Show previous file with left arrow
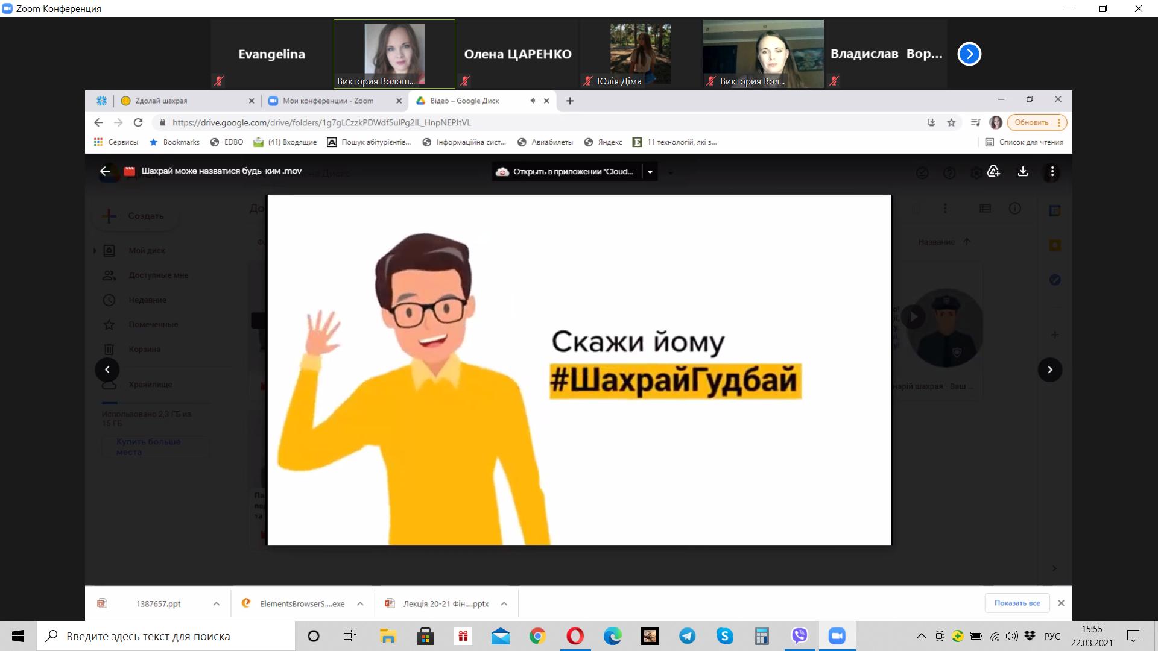This screenshot has height=651, width=1158. click(x=107, y=370)
